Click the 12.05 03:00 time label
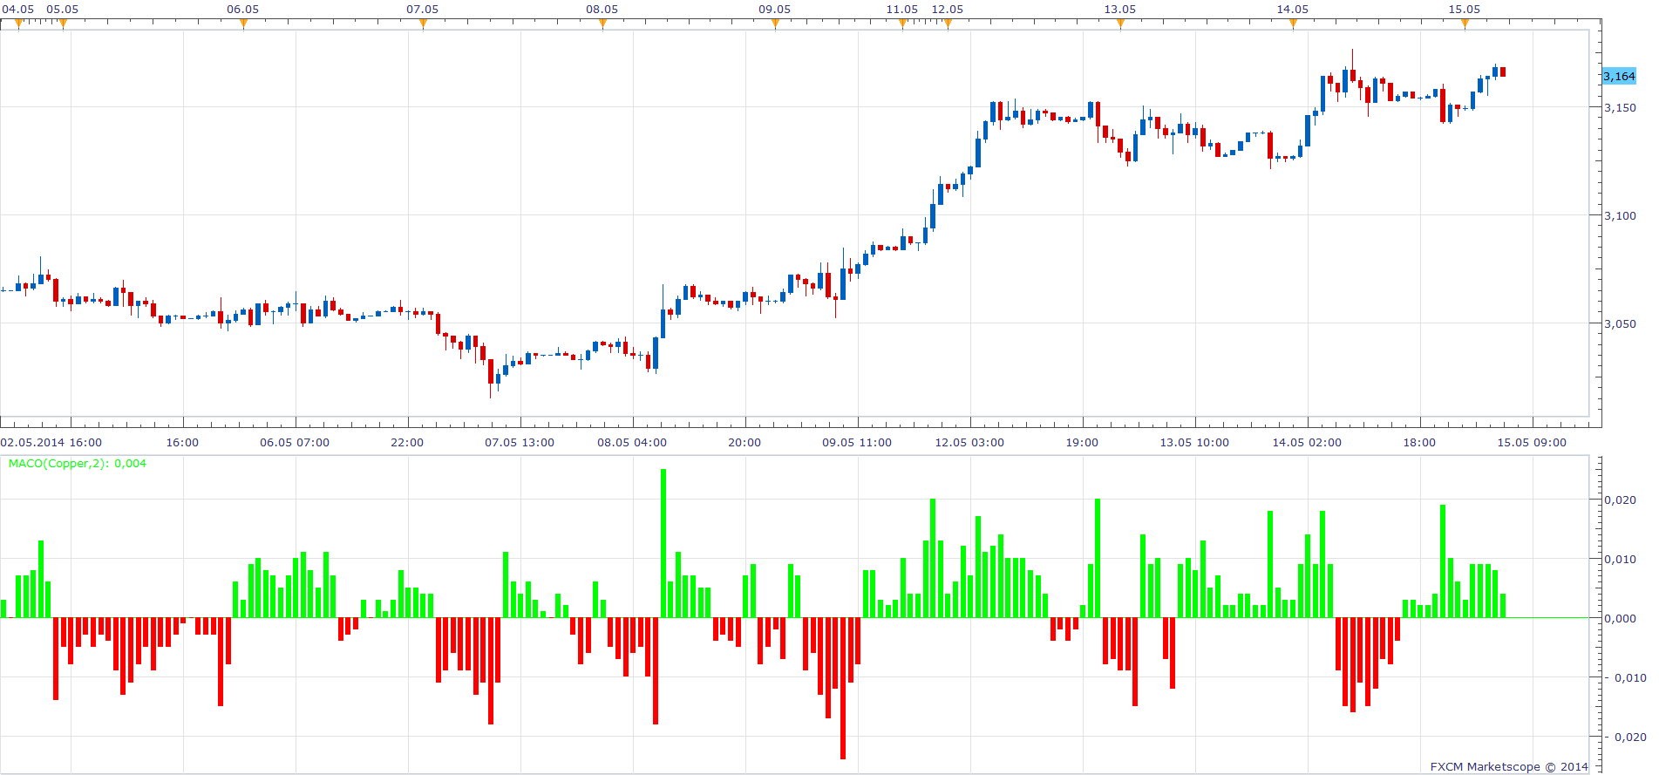This screenshot has height=775, width=1659. pyautogui.click(x=969, y=443)
